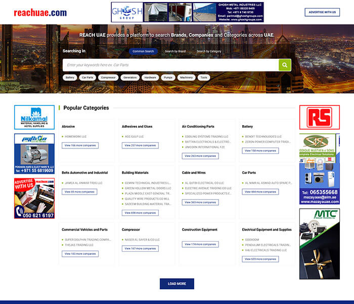Open AL QUTBI ELECTRICAL CO LLC link
Screen dimensions: 354x304
[204, 183]
